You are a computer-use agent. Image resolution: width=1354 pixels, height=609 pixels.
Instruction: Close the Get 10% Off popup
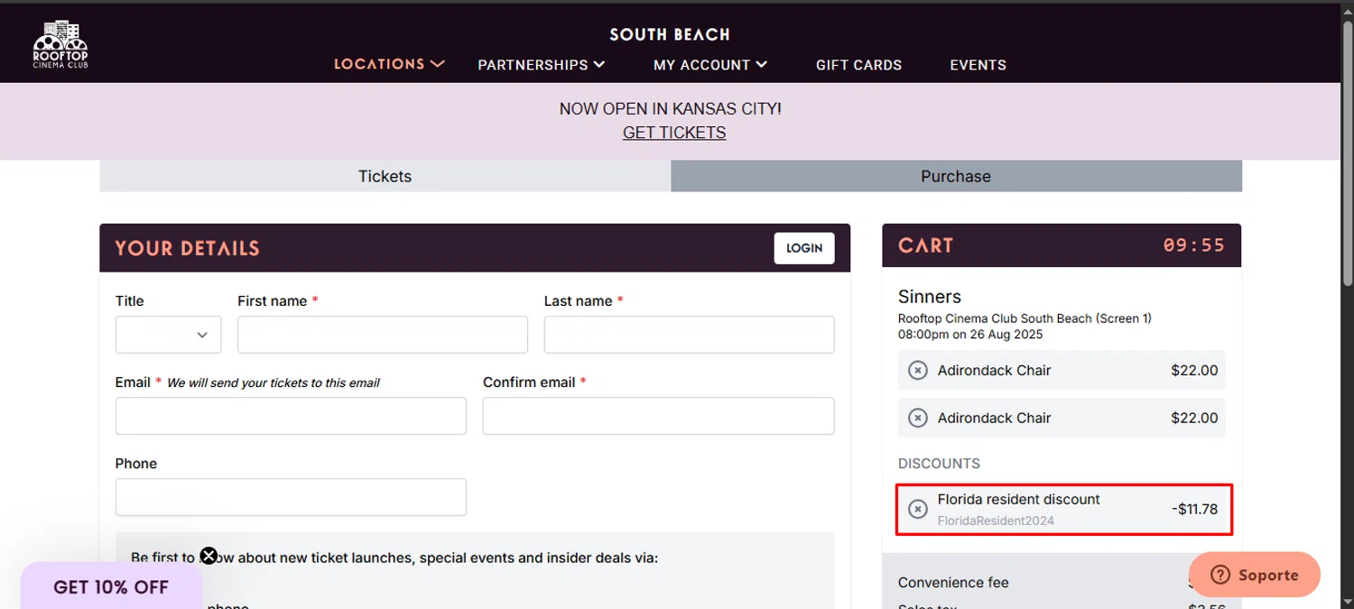pyautogui.click(x=209, y=556)
